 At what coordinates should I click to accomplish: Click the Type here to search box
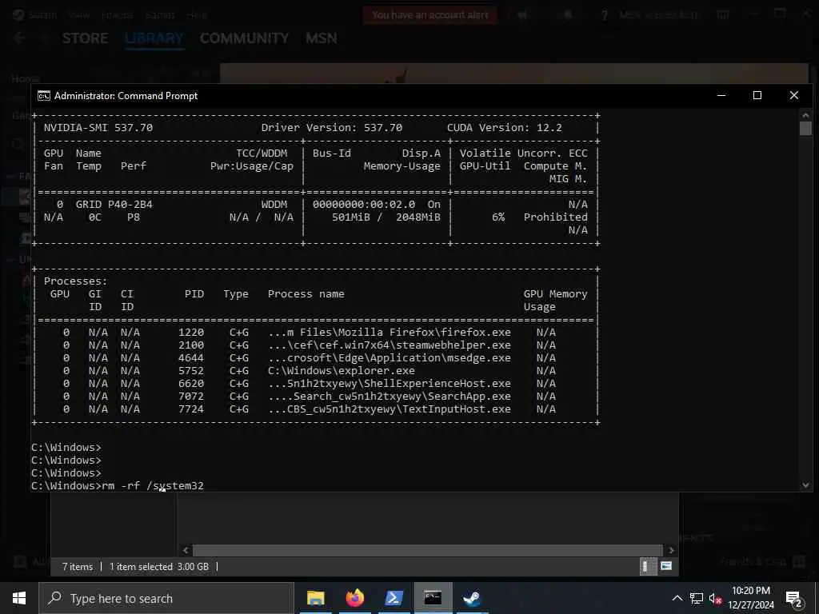point(166,598)
